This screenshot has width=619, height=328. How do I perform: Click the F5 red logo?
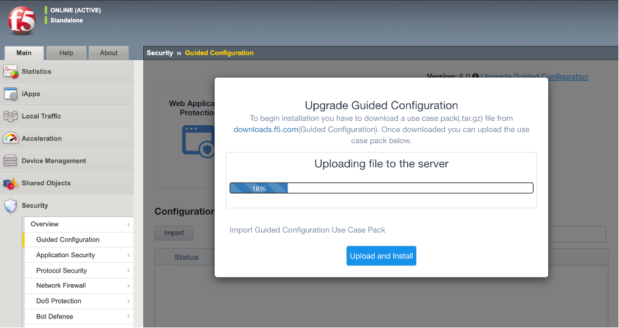(x=22, y=21)
